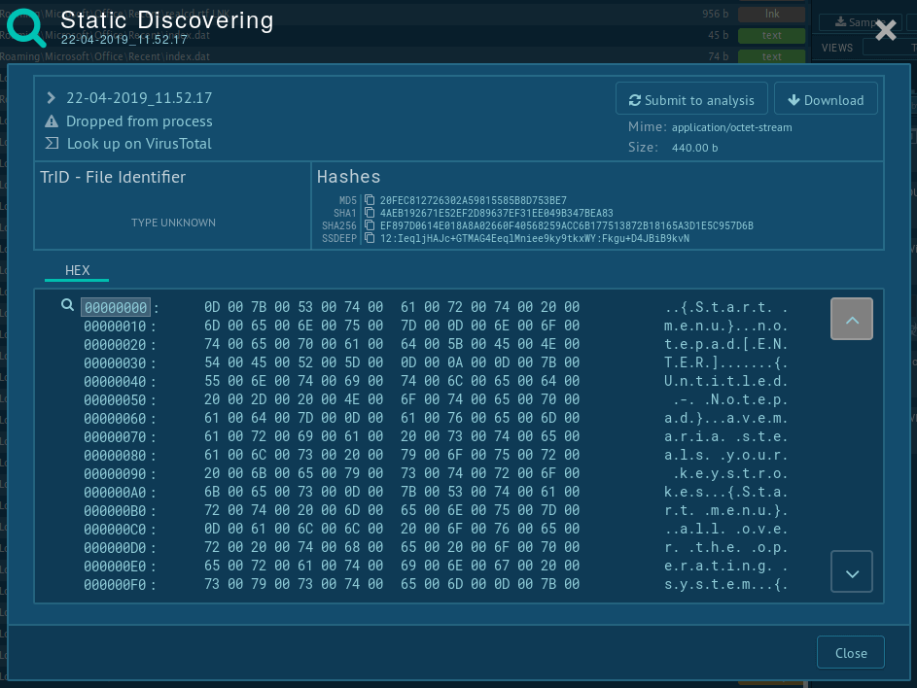Dismiss dialog with the top X
917x688 pixels.
(x=885, y=31)
